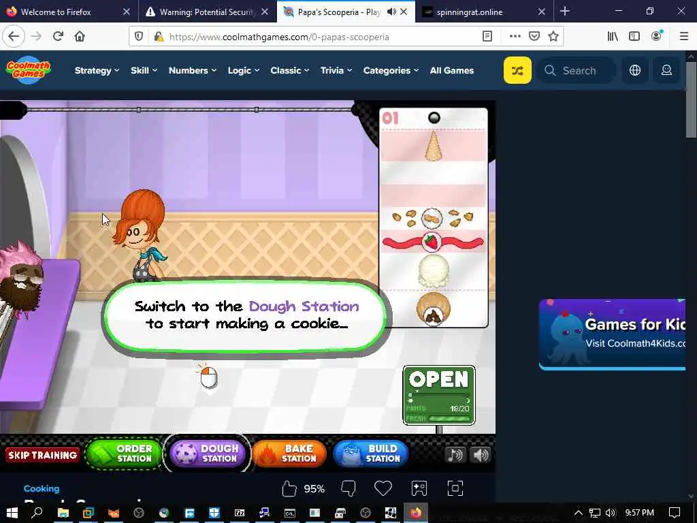Open Firefox account icon

pyautogui.click(x=657, y=37)
